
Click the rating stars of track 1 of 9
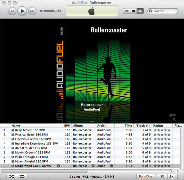[162, 130]
